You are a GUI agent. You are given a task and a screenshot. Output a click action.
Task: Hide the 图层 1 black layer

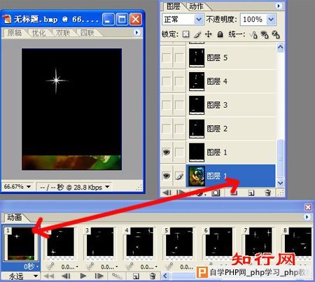[166, 153]
